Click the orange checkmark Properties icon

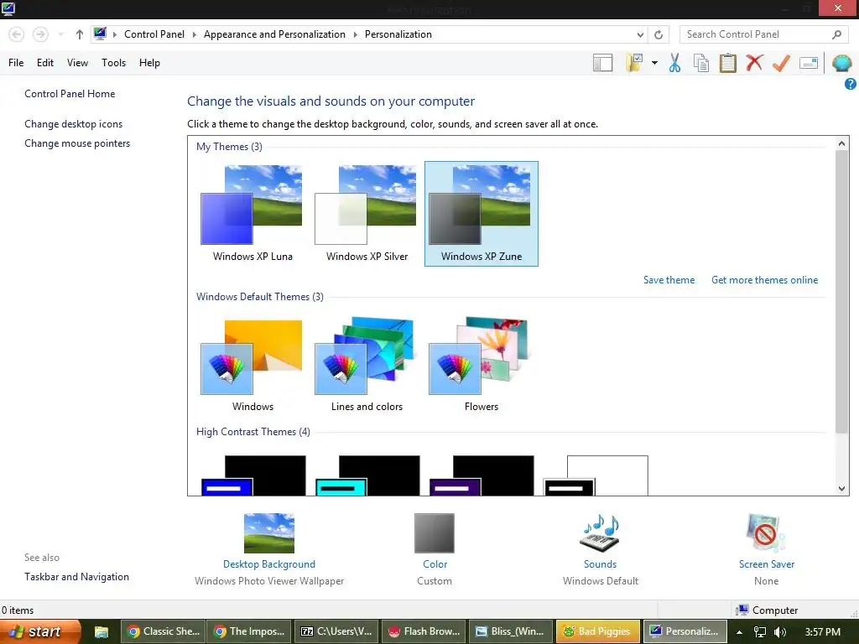tap(781, 63)
